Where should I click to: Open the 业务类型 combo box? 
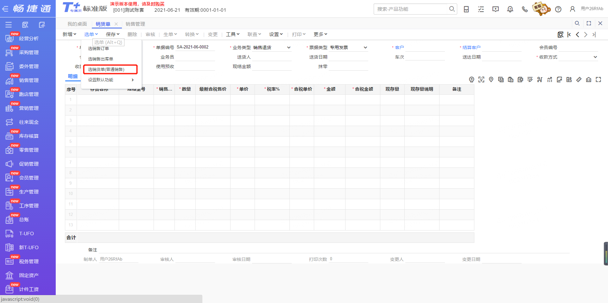pos(272,47)
